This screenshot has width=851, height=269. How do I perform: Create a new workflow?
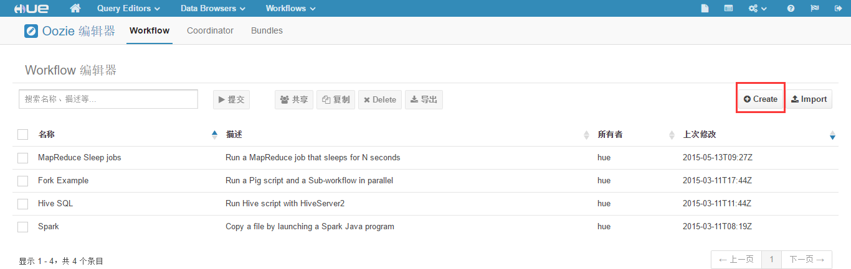click(x=760, y=99)
